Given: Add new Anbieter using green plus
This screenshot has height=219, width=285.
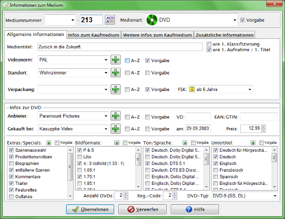Looking at the screenshot, I should 115,116.
